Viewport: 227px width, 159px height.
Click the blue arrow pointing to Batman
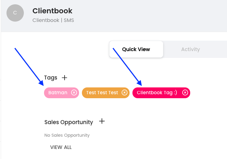(29, 67)
